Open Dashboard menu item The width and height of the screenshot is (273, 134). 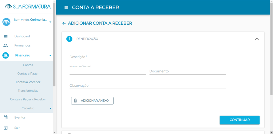pos(22,36)
